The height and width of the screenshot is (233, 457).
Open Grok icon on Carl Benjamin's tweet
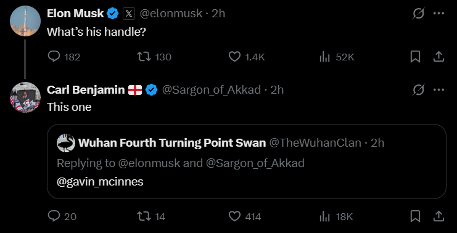[418, 90]
